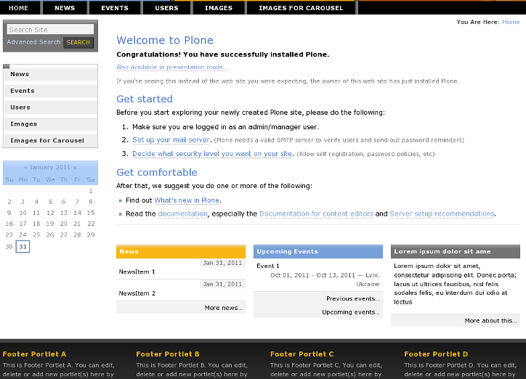Open Images for Carousel top tab
The image size is (526, 379).
301,8
